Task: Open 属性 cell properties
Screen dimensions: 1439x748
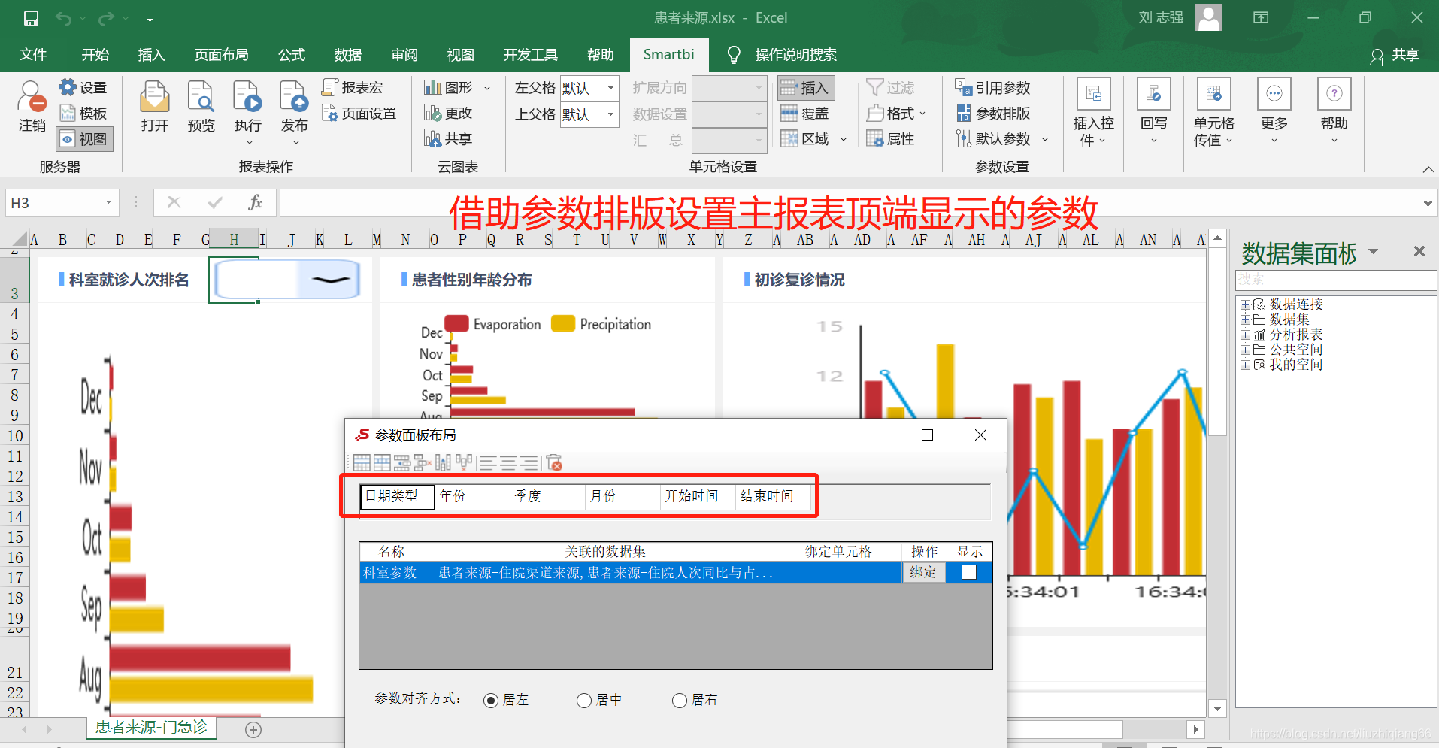Action: [x=891, y=139]
